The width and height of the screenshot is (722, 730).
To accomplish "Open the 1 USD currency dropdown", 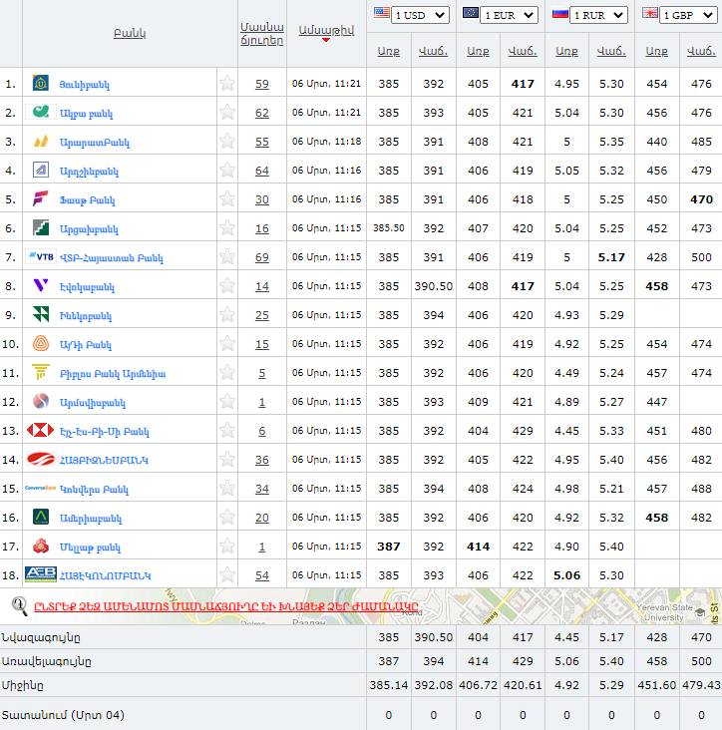I will [x=420, y=15].
